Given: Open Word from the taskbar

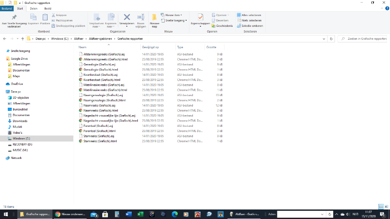Looking at the screenshot, I should tap(128, 214).
